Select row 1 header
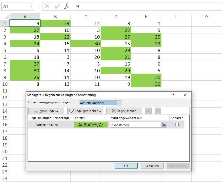This screenshot has height=182, width=222. 5,23
